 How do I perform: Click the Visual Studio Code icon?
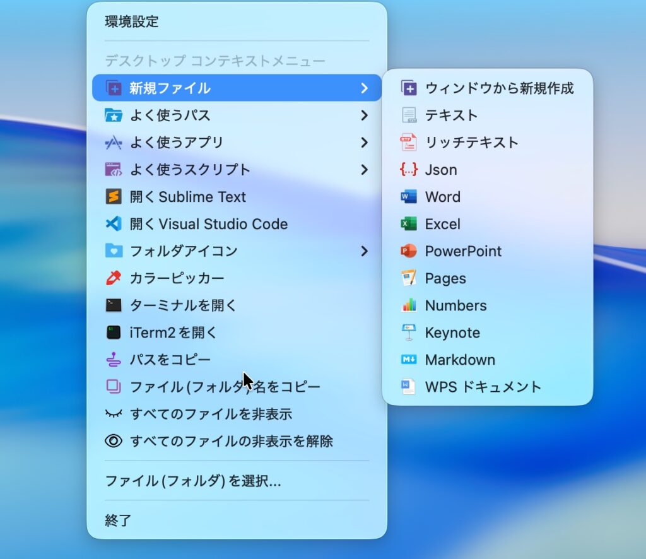coord(113,224)
